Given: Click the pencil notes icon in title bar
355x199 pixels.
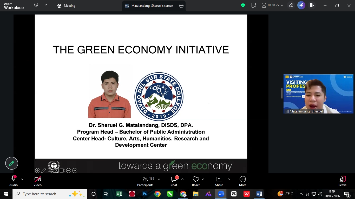Looking at the screenshot, I should pyautogui.click(x=291, y=5).
